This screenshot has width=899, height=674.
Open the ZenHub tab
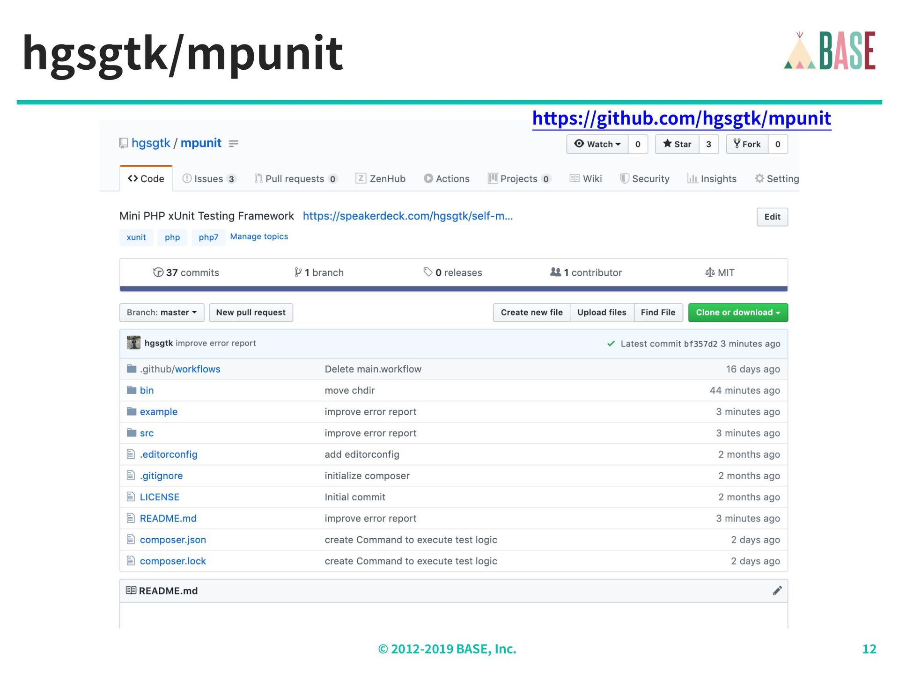click(x=381, y=179)
